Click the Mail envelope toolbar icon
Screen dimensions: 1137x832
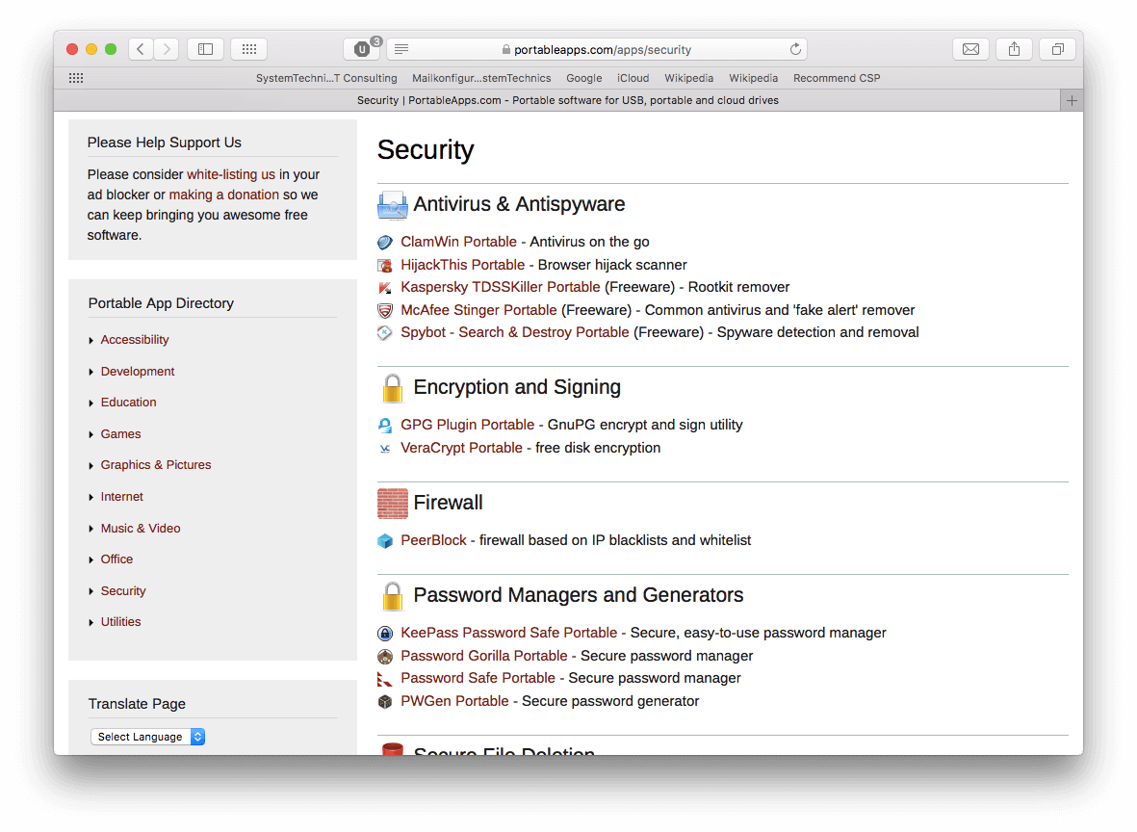pyautogui.click(x=970, y=49)
